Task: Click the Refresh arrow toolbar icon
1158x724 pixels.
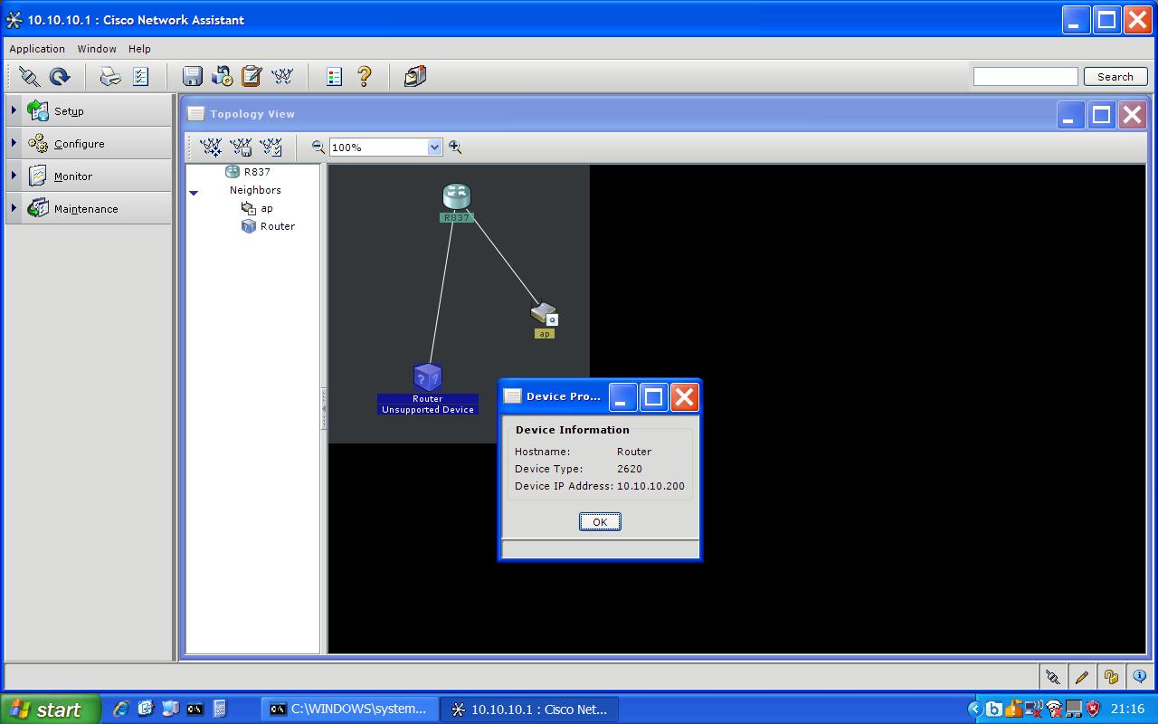Action: coord(60,77)
